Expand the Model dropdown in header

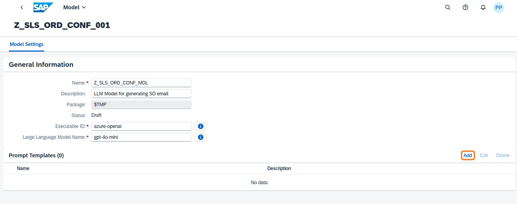click(74, 8)
